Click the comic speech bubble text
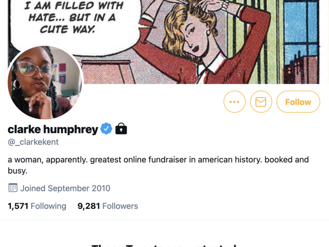 click(74, 17)
